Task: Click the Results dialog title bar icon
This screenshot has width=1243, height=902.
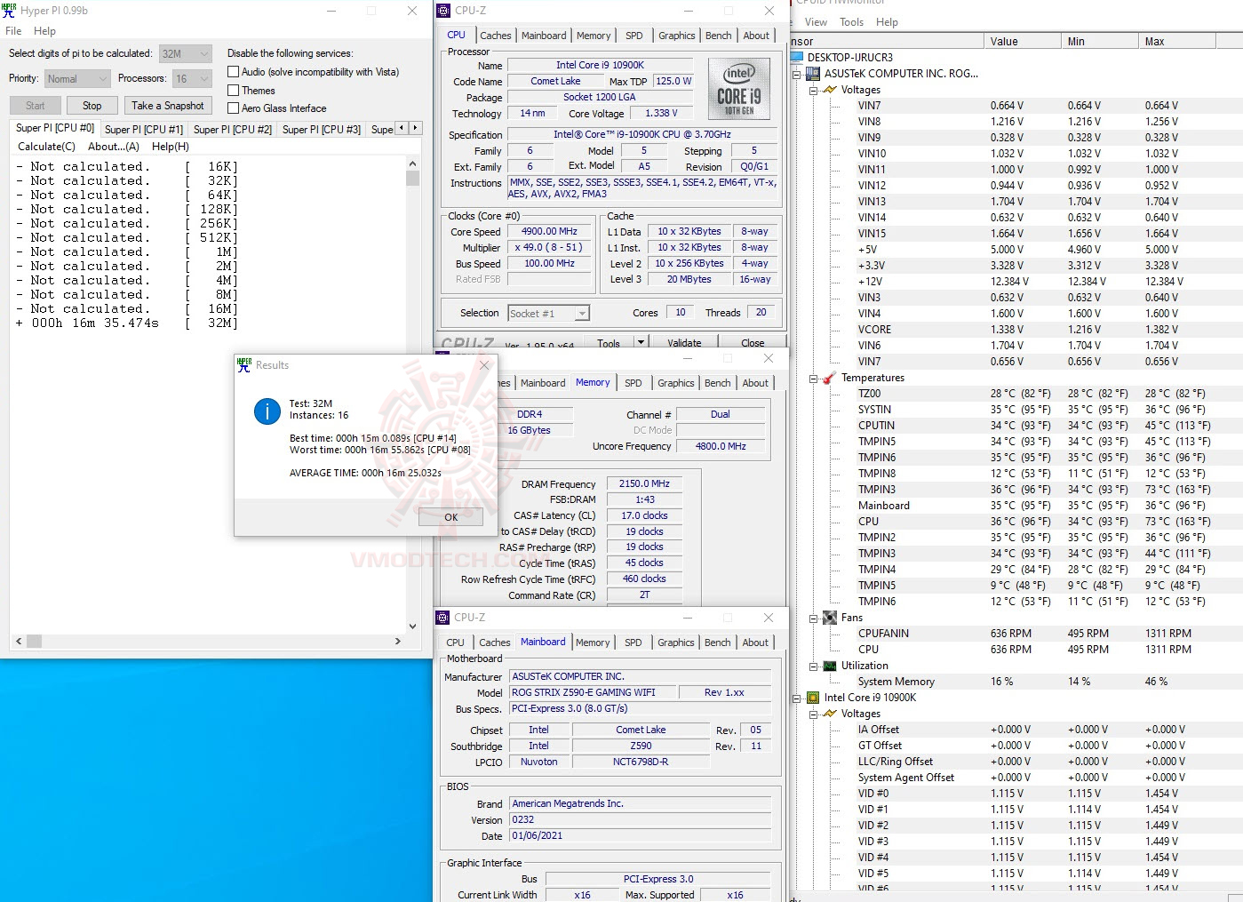Action: pyautogui.click(x=244, y=364)
